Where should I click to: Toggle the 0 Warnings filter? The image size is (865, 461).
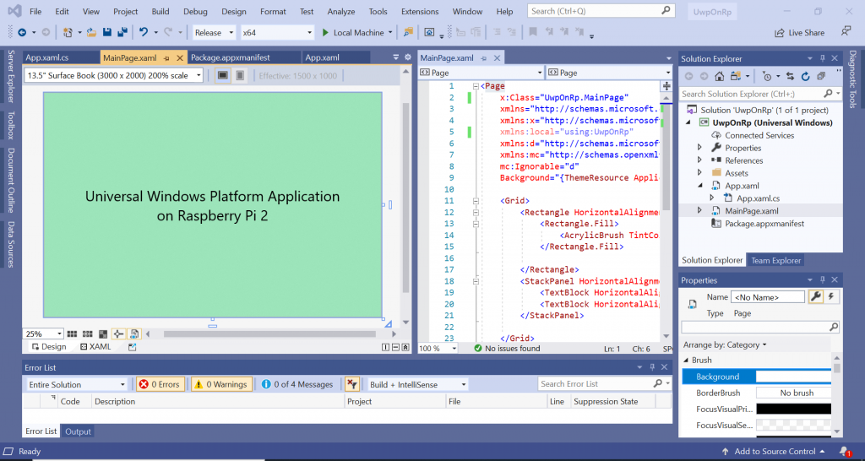click(x=222, y=384)
